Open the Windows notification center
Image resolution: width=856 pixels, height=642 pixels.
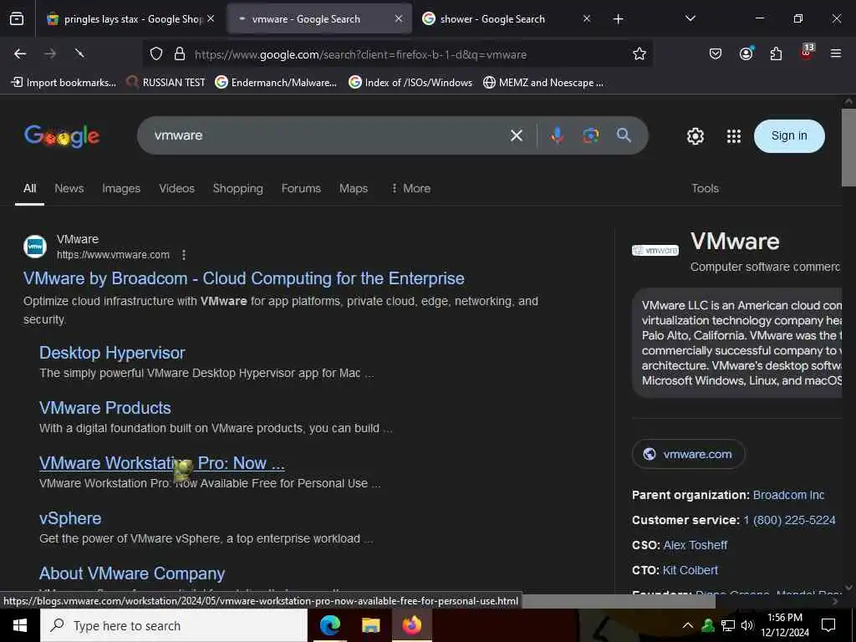coord(828,625)
